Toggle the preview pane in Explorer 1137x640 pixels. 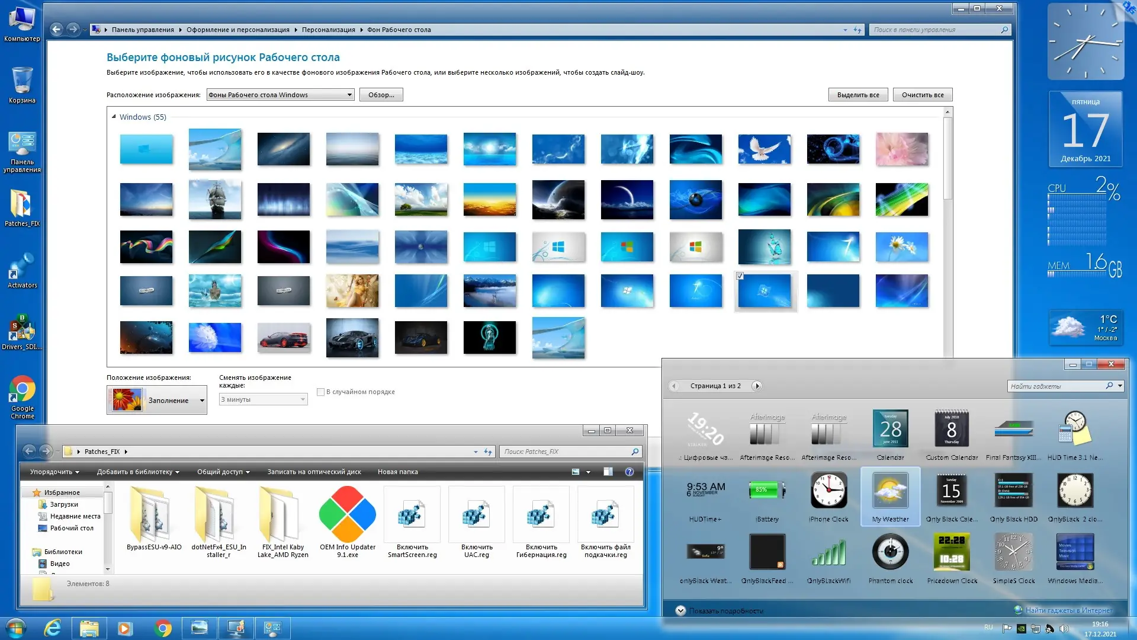click(607, 472)
